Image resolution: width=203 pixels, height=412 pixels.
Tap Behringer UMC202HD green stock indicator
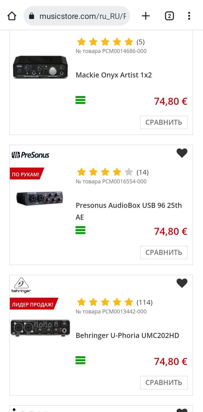tap(80, 360)
